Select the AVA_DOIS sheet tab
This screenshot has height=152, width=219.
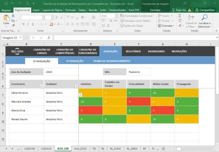(x=80, y=149)
